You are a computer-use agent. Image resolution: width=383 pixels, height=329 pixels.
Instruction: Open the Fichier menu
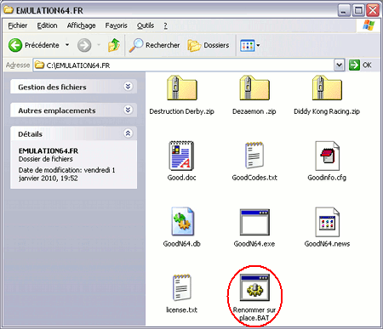[x=18, y=26]
